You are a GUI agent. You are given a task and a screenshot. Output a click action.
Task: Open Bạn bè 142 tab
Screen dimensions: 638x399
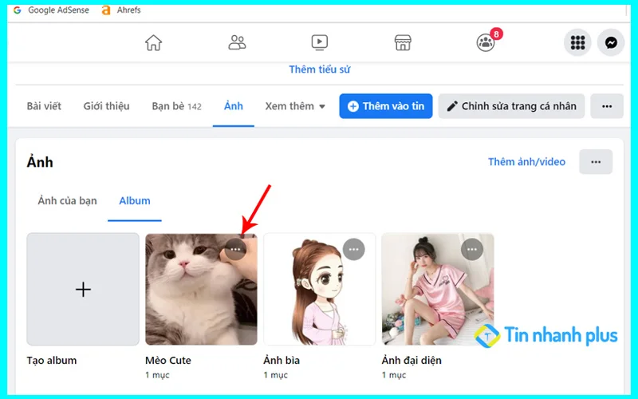click(176, 106)
